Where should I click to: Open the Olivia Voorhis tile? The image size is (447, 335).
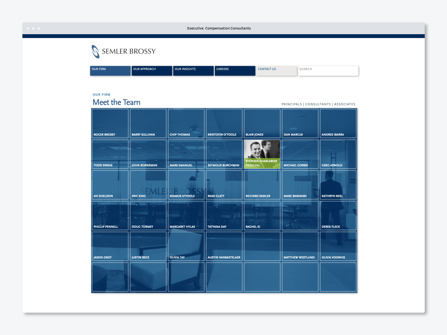[x=338, y=246]
